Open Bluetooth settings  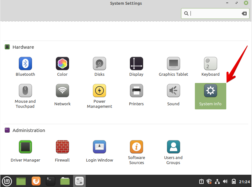[x=25, y=67]
